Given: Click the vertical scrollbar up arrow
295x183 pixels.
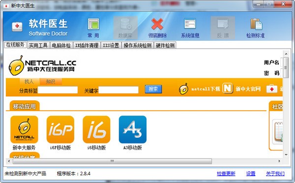Looking at the screenshot, I should pyautogui.click(x=286, y=54).
